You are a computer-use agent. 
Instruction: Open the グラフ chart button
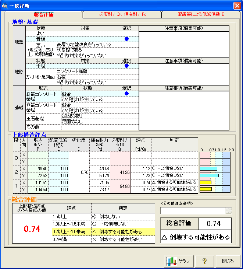[x=179, y=261]
